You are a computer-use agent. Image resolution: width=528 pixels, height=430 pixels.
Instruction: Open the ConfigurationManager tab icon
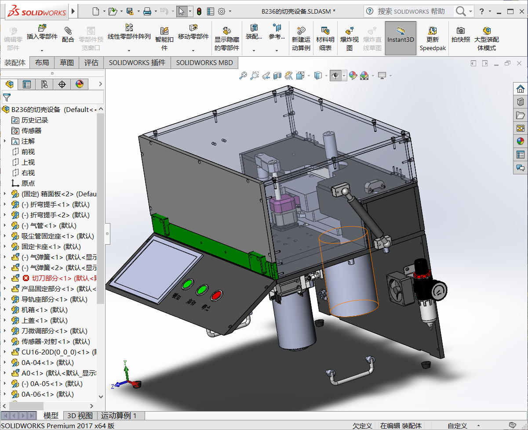click(x=44, y=84)
